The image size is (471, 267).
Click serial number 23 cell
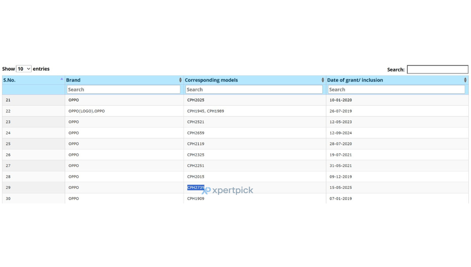(33, 122)
